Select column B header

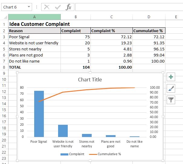click(x=76, y=17)
